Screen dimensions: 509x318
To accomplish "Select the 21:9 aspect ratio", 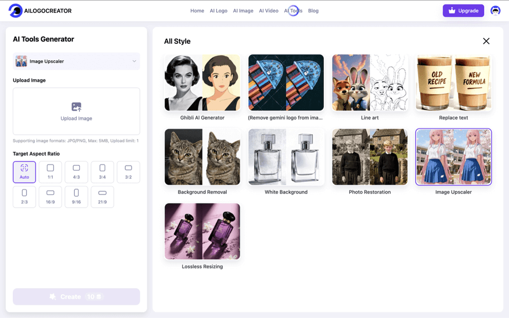I will [x=102, y=197].
